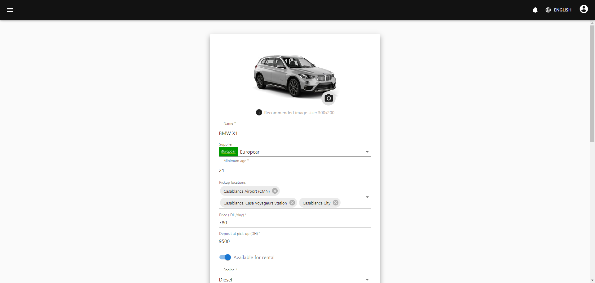Click the Price per day field
This screenshot has width=595, height=283.
[x=295, y=222]
